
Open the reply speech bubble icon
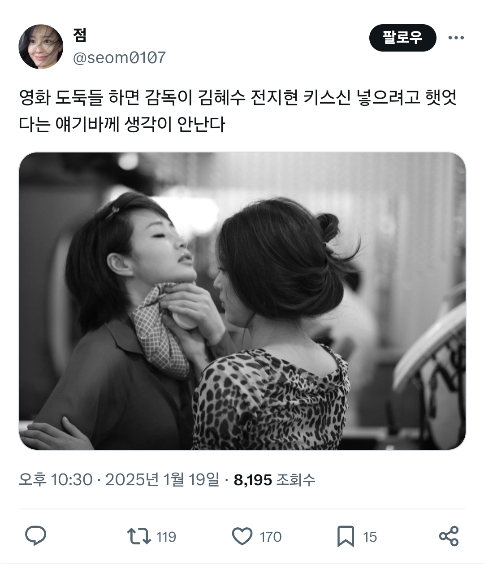coord(36,536)
